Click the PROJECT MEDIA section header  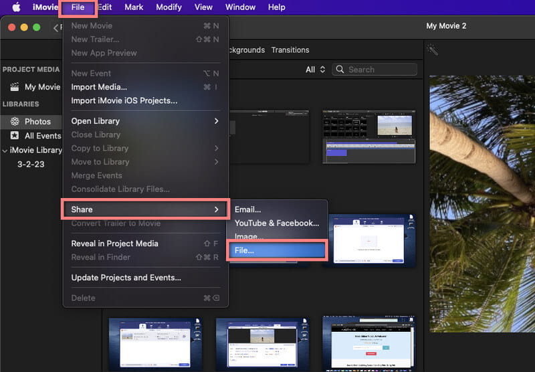(x=31, y=70)
